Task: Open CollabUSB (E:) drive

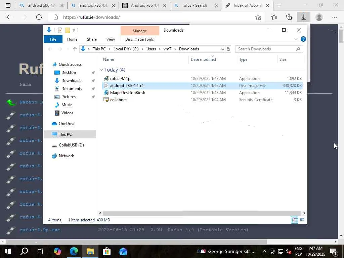Action: pos(71,145)
